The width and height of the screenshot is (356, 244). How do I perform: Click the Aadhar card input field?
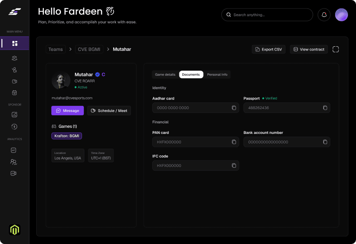point(196,108)
